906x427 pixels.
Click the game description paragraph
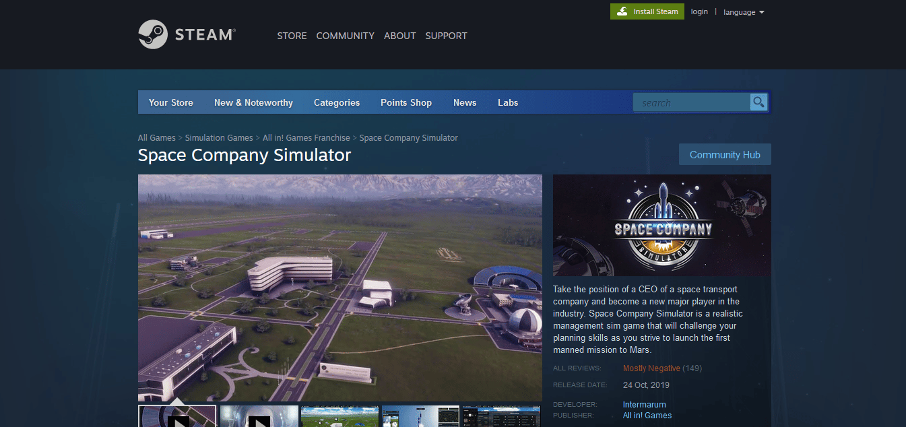648,319
